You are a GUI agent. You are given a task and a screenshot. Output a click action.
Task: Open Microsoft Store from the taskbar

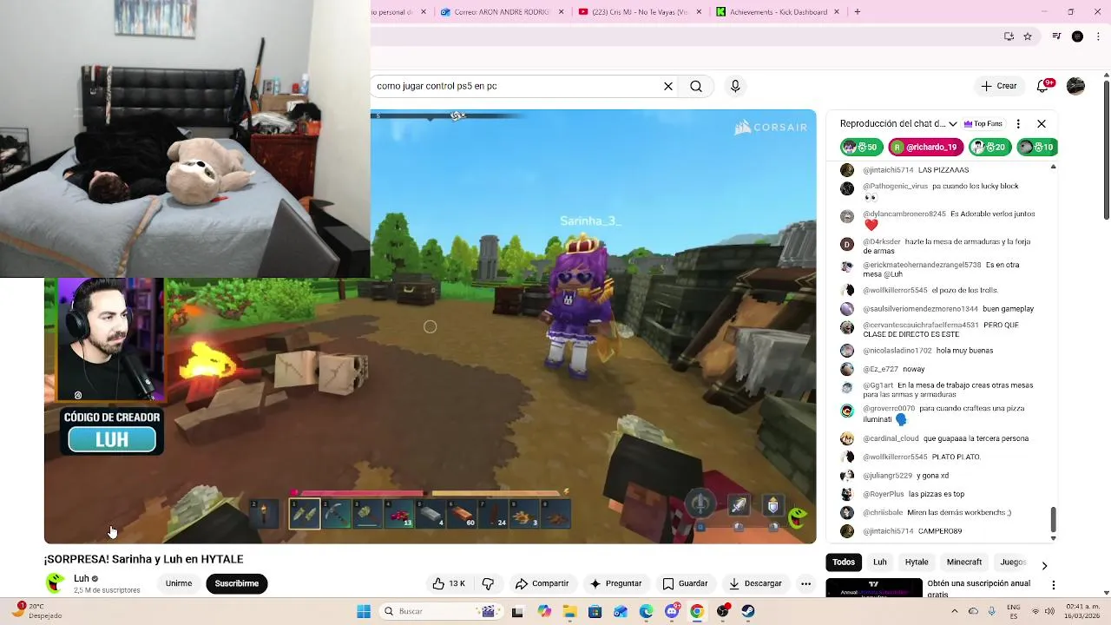pyautogui.click(x=595, y=611)
